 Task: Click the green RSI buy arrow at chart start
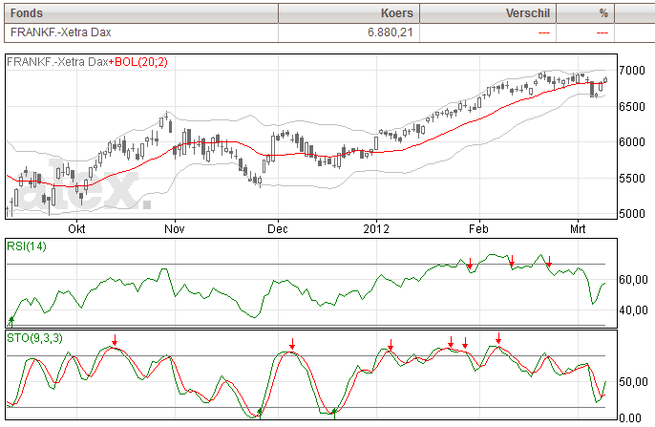pyautogui.click(x=11, y=321)
